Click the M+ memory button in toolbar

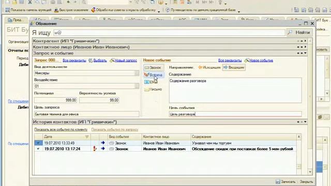click(204, 2)
